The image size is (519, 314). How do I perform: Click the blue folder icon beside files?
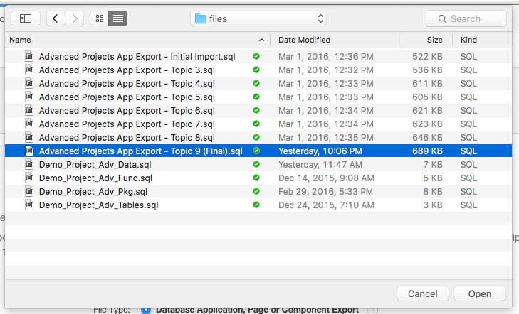[x=201, y=18]
